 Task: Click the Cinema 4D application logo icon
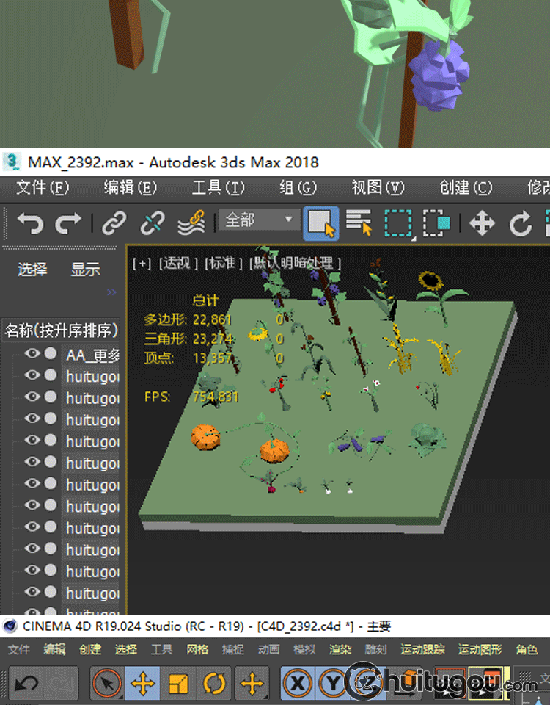pyautogui.click(x=10, y=626)
